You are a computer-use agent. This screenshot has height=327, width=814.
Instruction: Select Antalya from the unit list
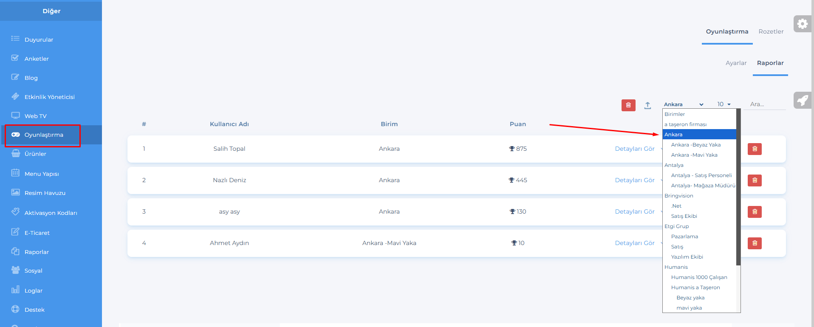click(674, 165)
